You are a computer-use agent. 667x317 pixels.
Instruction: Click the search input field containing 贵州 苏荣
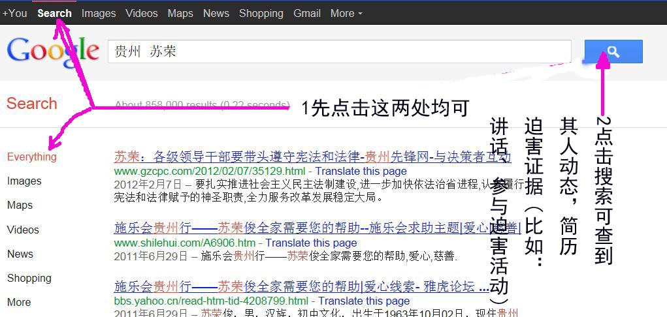(x=339, y=52)
